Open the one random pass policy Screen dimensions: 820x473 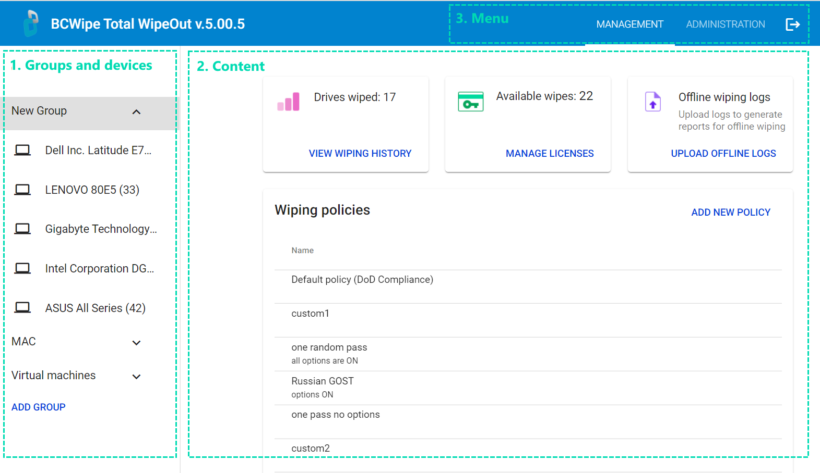[x=528, y=354]
